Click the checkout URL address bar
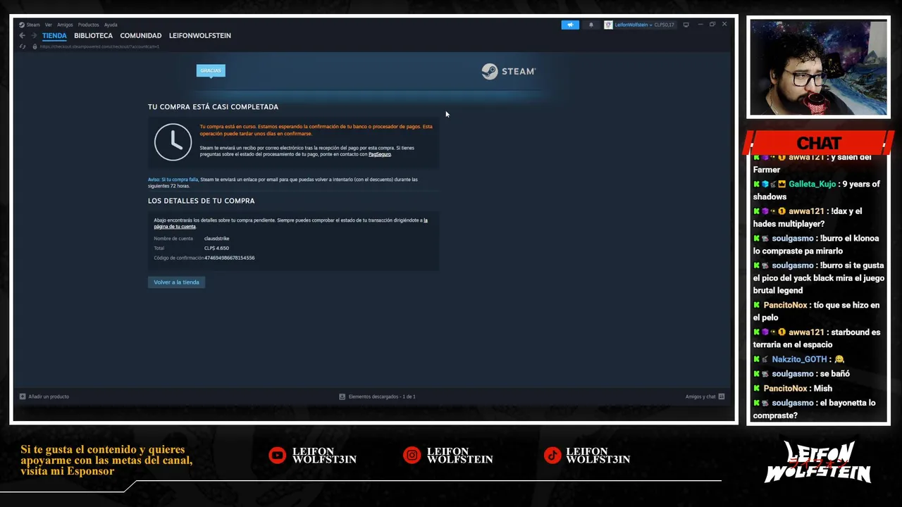Image resolution: width=902 pixels, height=507 pixels. click(99, 47)
